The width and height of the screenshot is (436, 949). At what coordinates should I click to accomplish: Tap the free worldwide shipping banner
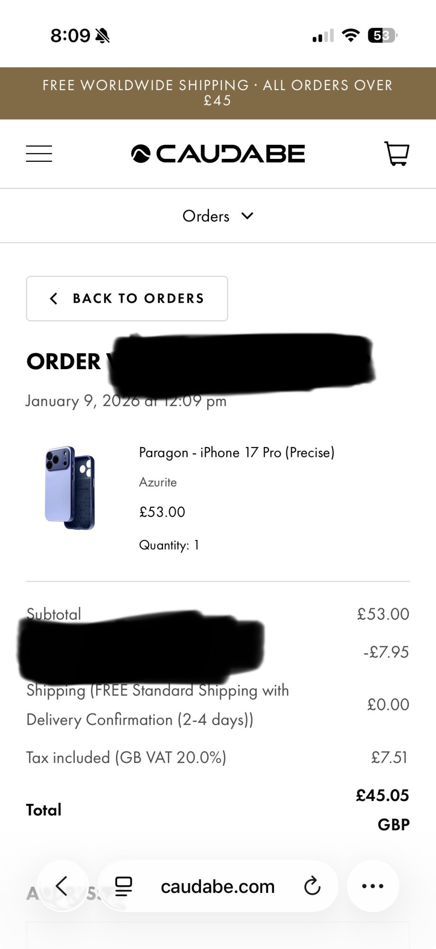tap(218, 93)
